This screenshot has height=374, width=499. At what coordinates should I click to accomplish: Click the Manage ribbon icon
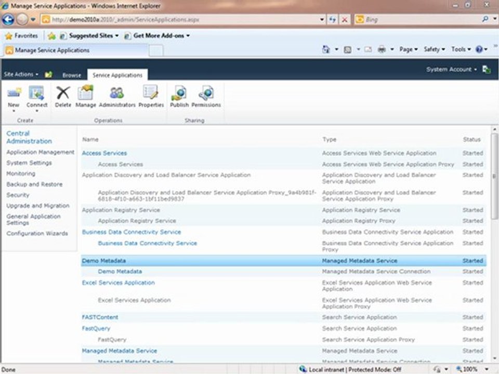(86, 93)
